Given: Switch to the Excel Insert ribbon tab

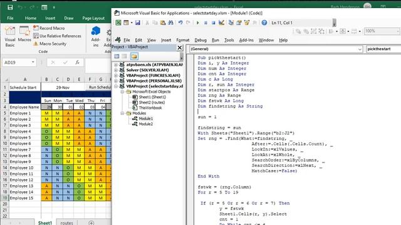Looking at the screenshot, I should click(x=50, y=18).
